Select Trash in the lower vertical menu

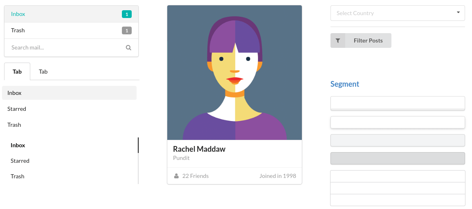coord(18,176)
